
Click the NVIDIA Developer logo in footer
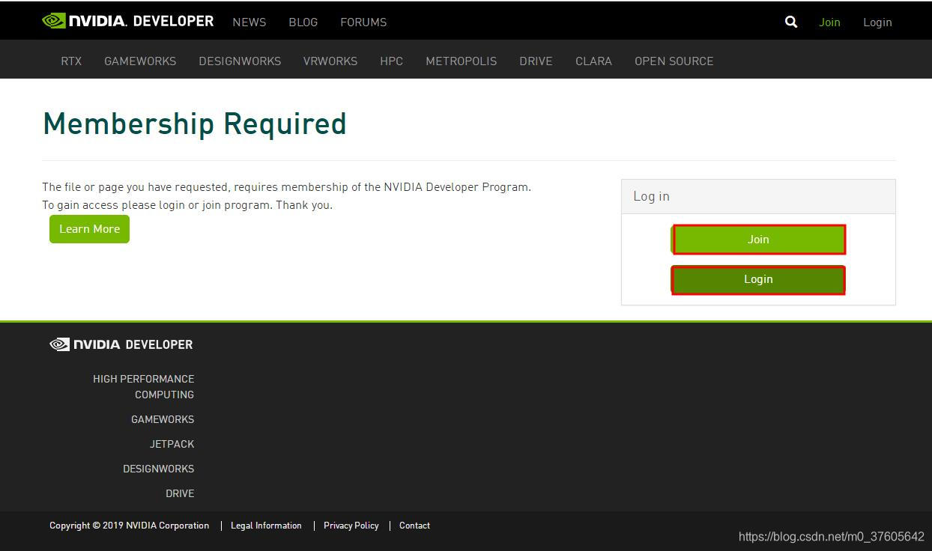(121, 344)
